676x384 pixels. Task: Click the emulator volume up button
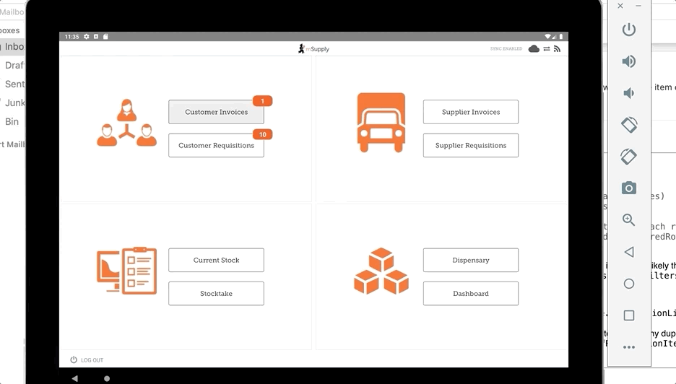pyautogui.click(x=629, y=61)
